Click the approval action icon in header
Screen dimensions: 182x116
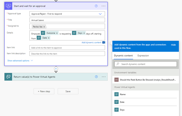click(x=8, y=6)
